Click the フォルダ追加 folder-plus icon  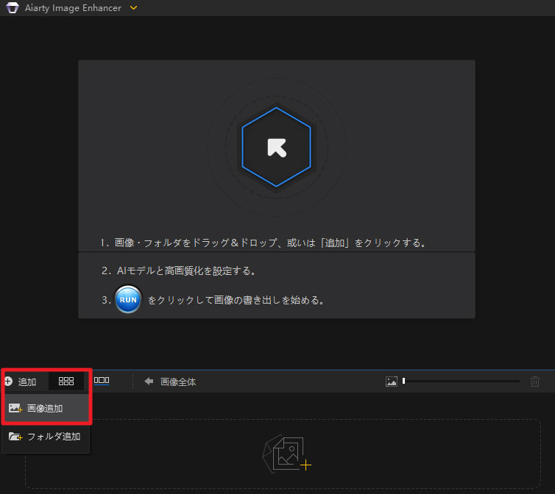(x=15, y=437)
